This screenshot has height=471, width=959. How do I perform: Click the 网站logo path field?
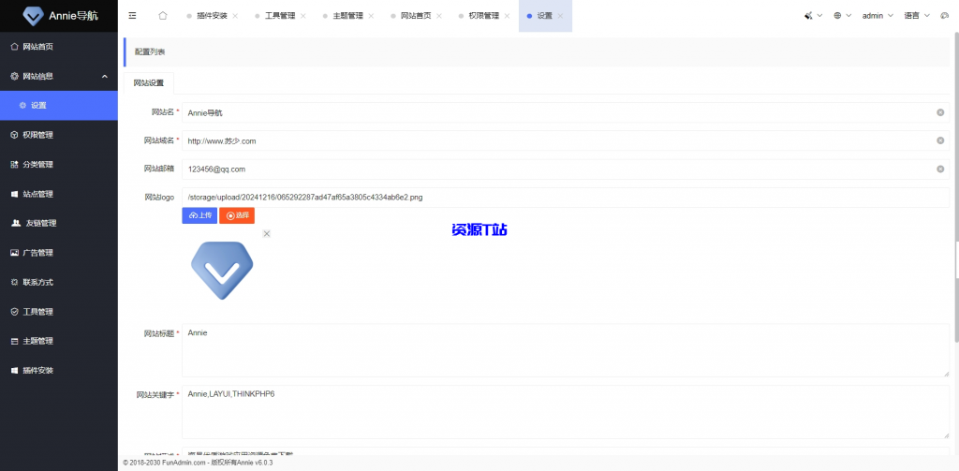565,197
